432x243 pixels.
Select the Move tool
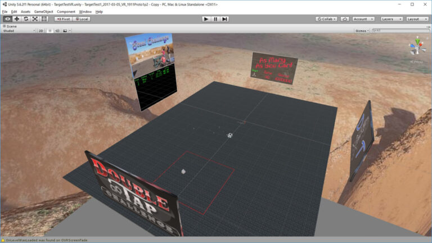pos(16,19)
